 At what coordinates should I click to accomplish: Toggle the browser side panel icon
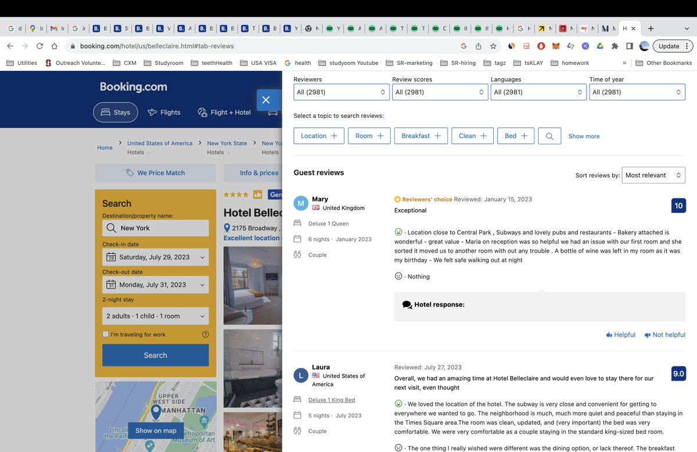630,46
